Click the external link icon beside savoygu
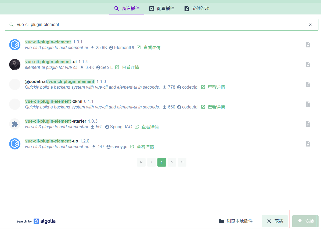 coord(132,147)
